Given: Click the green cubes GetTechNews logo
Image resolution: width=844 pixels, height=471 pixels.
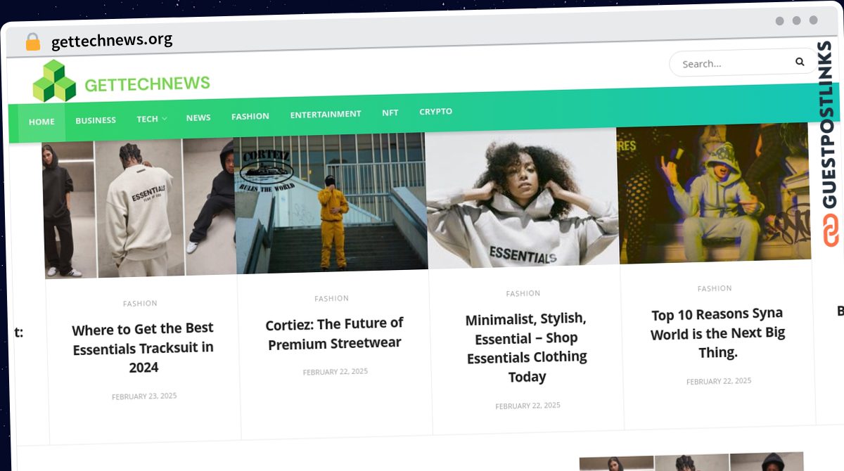Looking at the screenshot, I should tap(54, 81).
